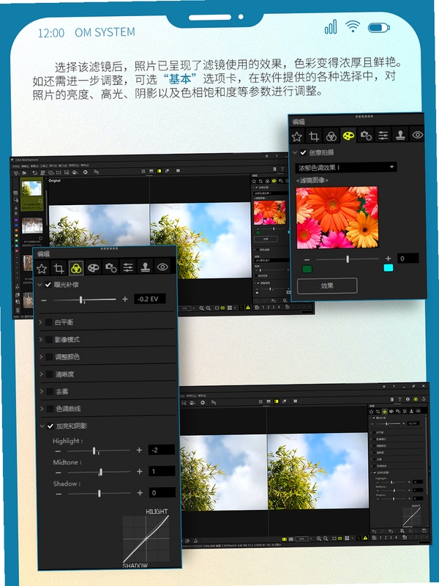The height and width of the screenshot is (586, 439).
Task: Select the crop tab in the enlarged 创意拍摄 panel
Action: point(314,136)
